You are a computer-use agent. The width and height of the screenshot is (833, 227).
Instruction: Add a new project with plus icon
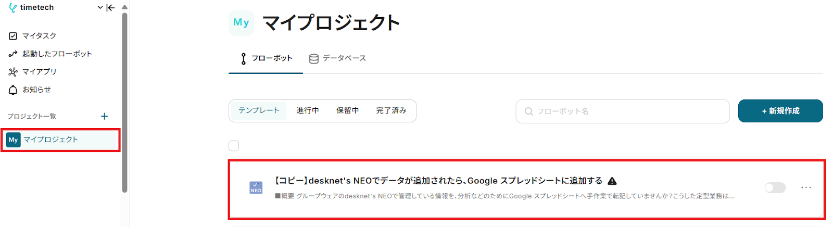(x=104, y=116)
